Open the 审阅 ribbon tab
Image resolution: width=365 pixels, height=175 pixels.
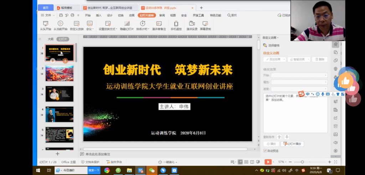click(x=162, y=15)
